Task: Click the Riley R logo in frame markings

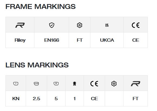Action: pyautogui.click(x=20, y=25)
